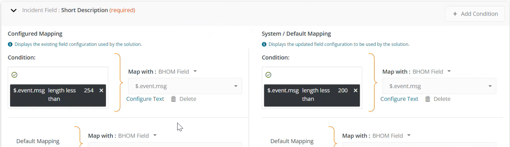This screenshot has width=510, height=147.
Task: Click info icon under System / Default Mapping
Action: point(264,44)
